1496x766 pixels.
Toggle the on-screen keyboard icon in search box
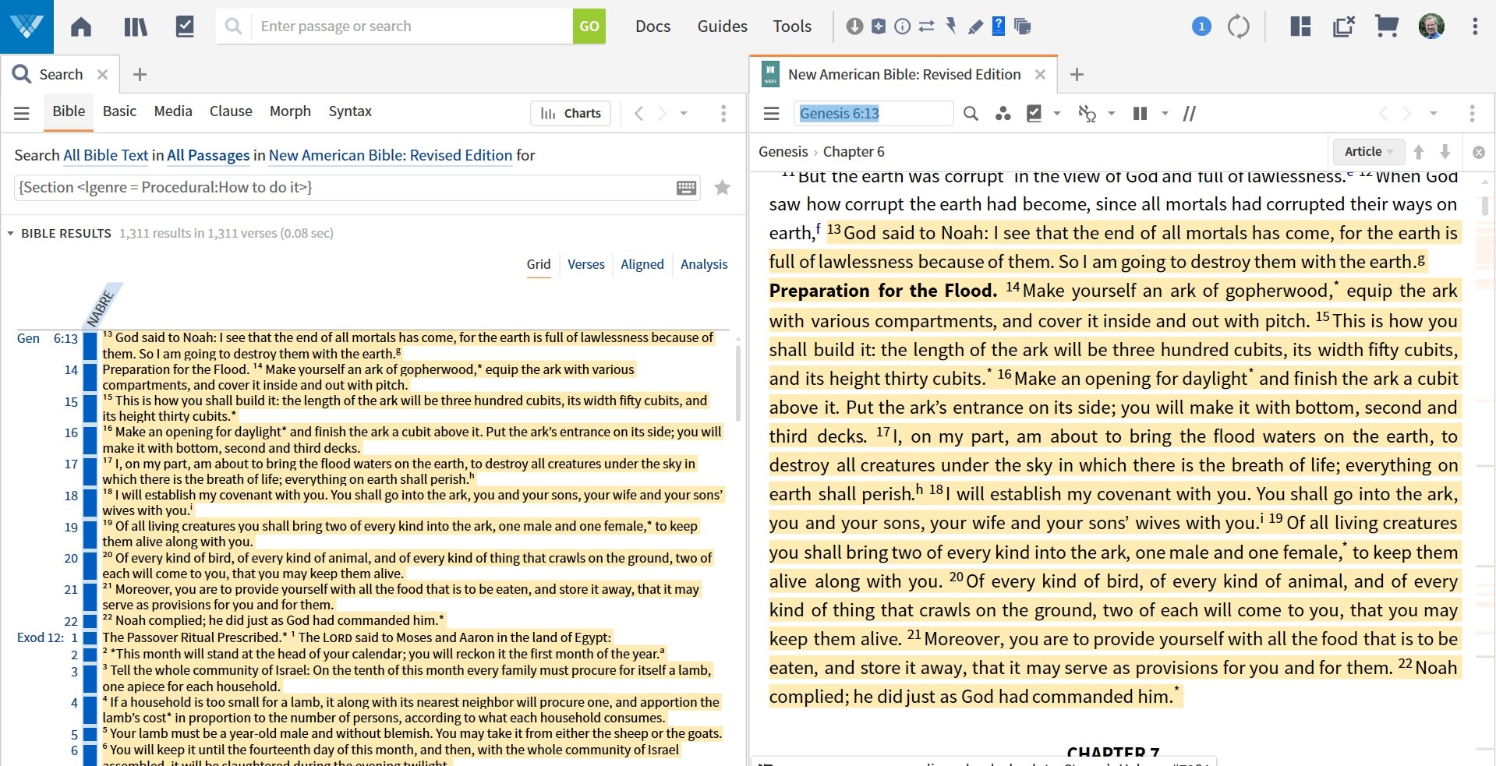coord(687,188)
